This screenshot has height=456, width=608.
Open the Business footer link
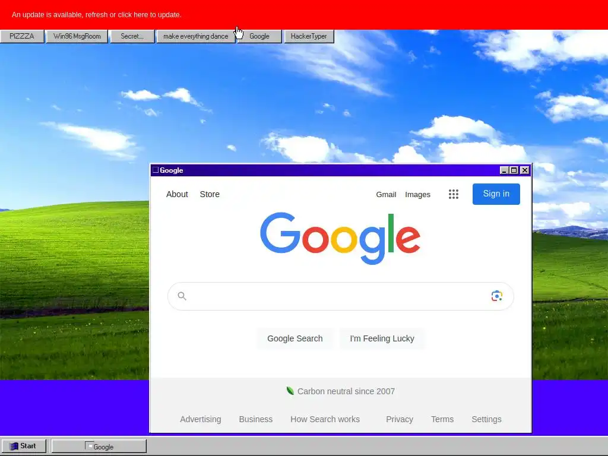tap(255, 419)
